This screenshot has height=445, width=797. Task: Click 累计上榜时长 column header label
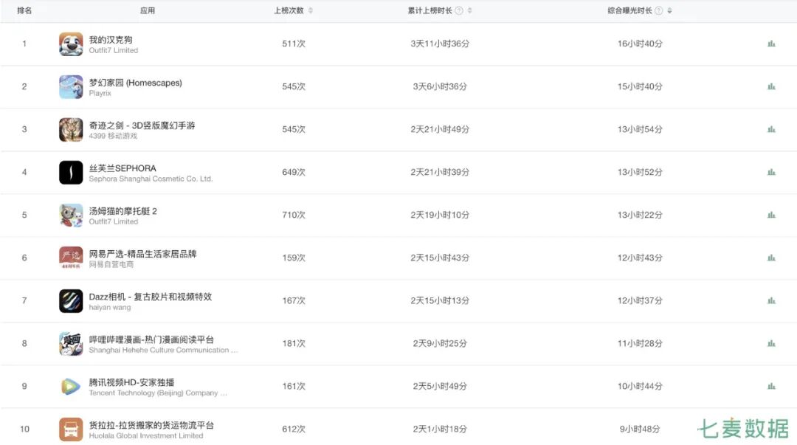click(430, 10)
